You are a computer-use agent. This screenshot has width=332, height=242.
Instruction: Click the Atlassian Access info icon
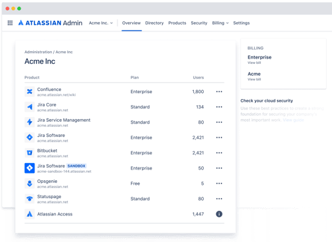click(219, 214)
